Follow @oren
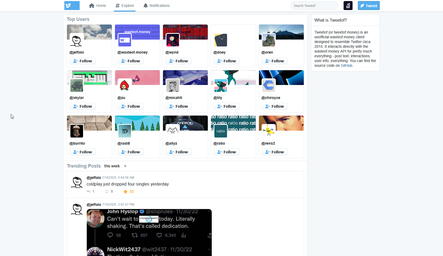Image resolution: width=443 pixels, height=256 pixels. (x=275, y=61)
